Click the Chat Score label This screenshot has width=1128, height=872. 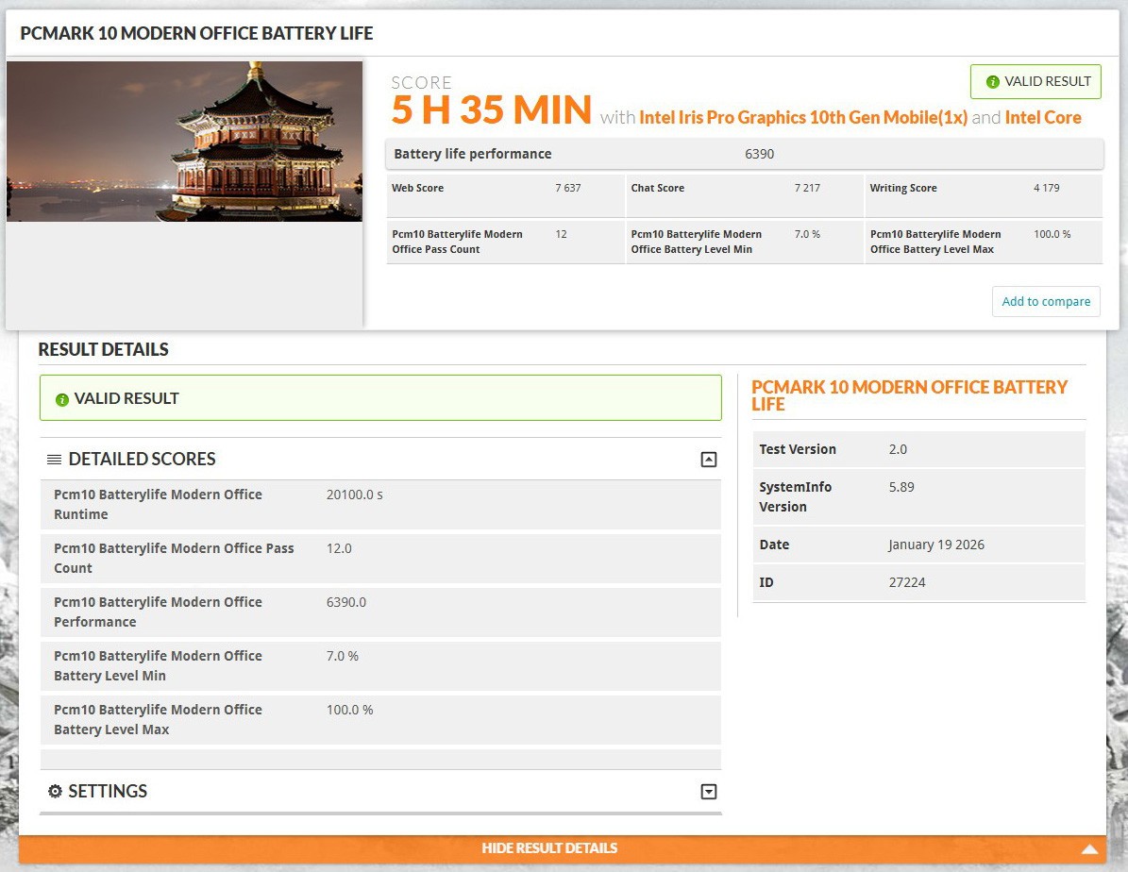coord(658,188)
